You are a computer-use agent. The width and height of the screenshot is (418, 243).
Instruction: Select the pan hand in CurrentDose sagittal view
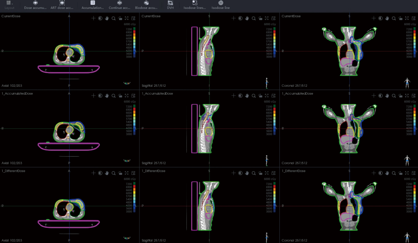click(x=247, y=18)
